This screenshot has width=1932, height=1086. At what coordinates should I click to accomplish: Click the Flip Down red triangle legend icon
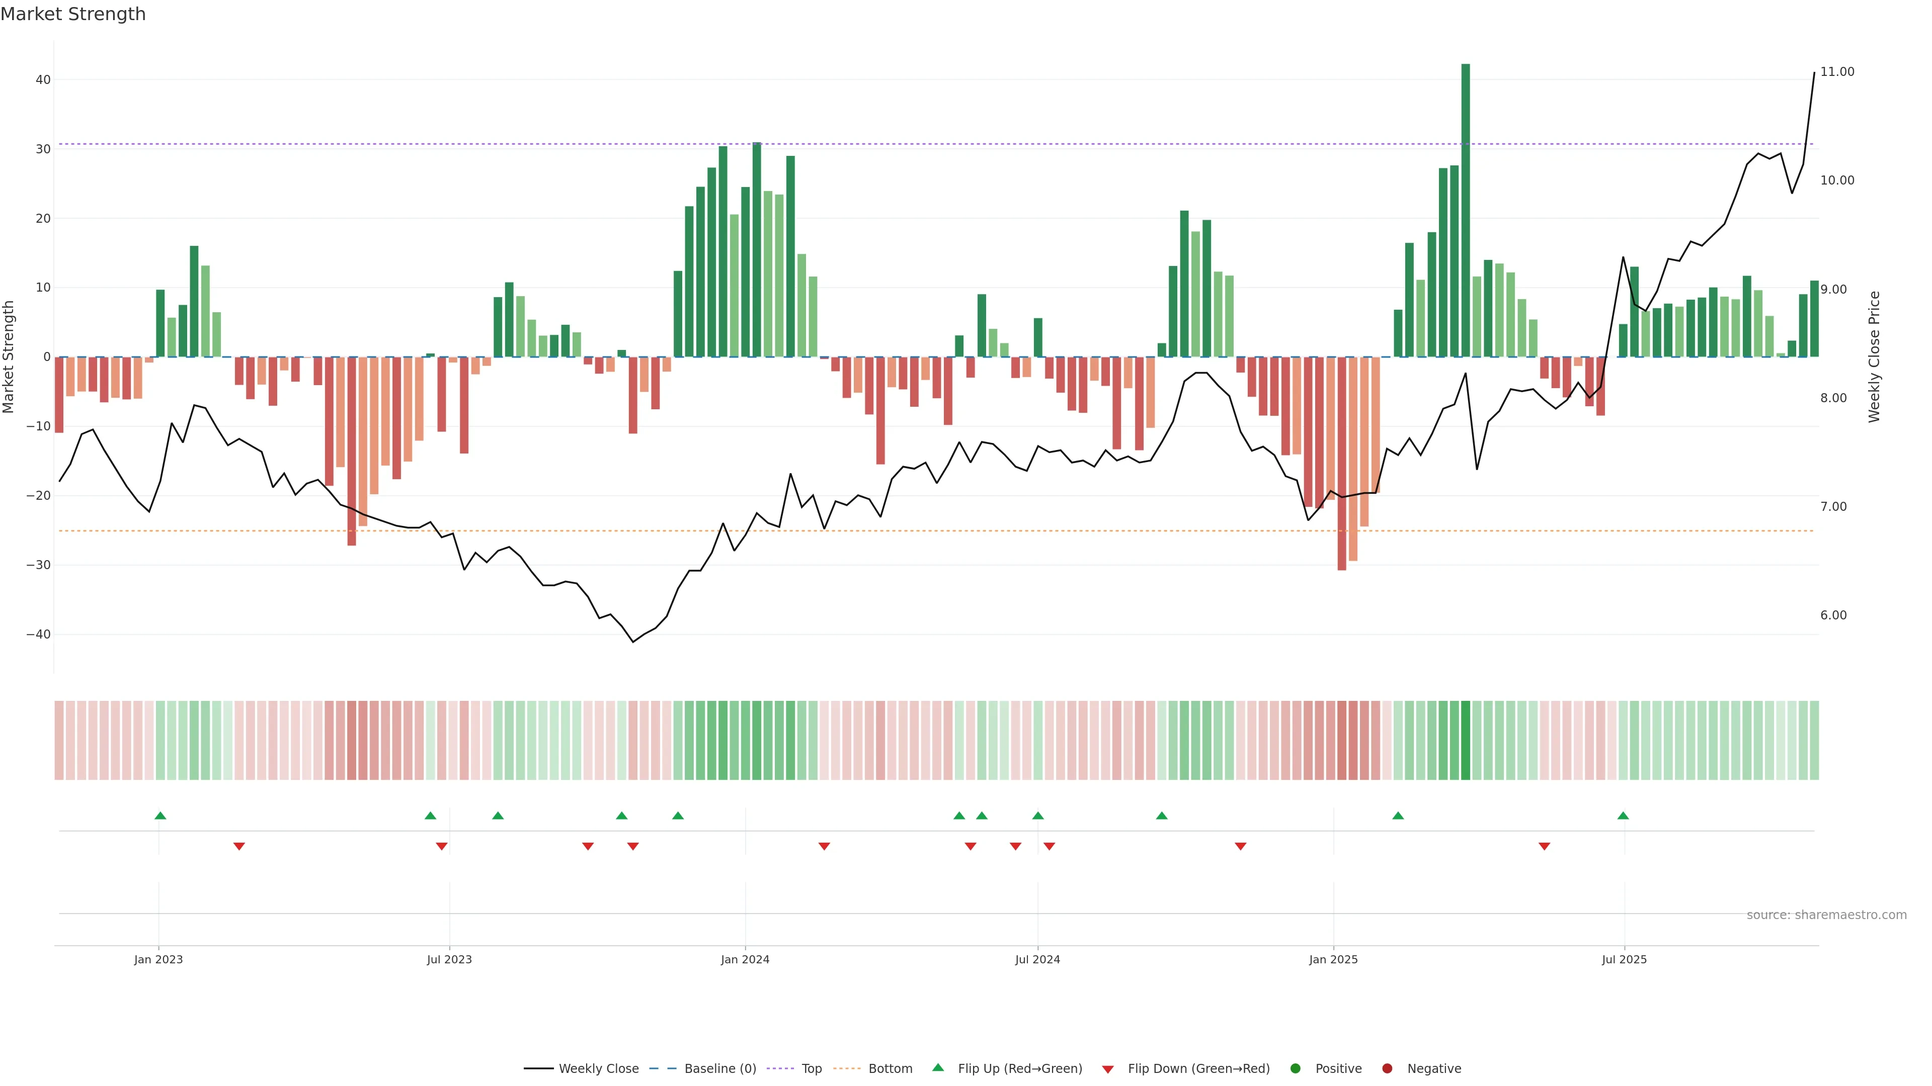[1108, 1069]
